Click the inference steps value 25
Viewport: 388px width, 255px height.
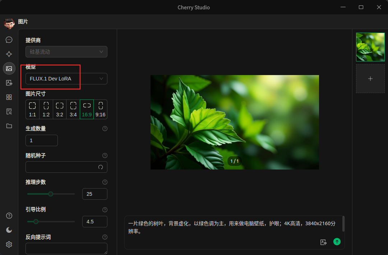pyautogui.click(x=95, y=194)
